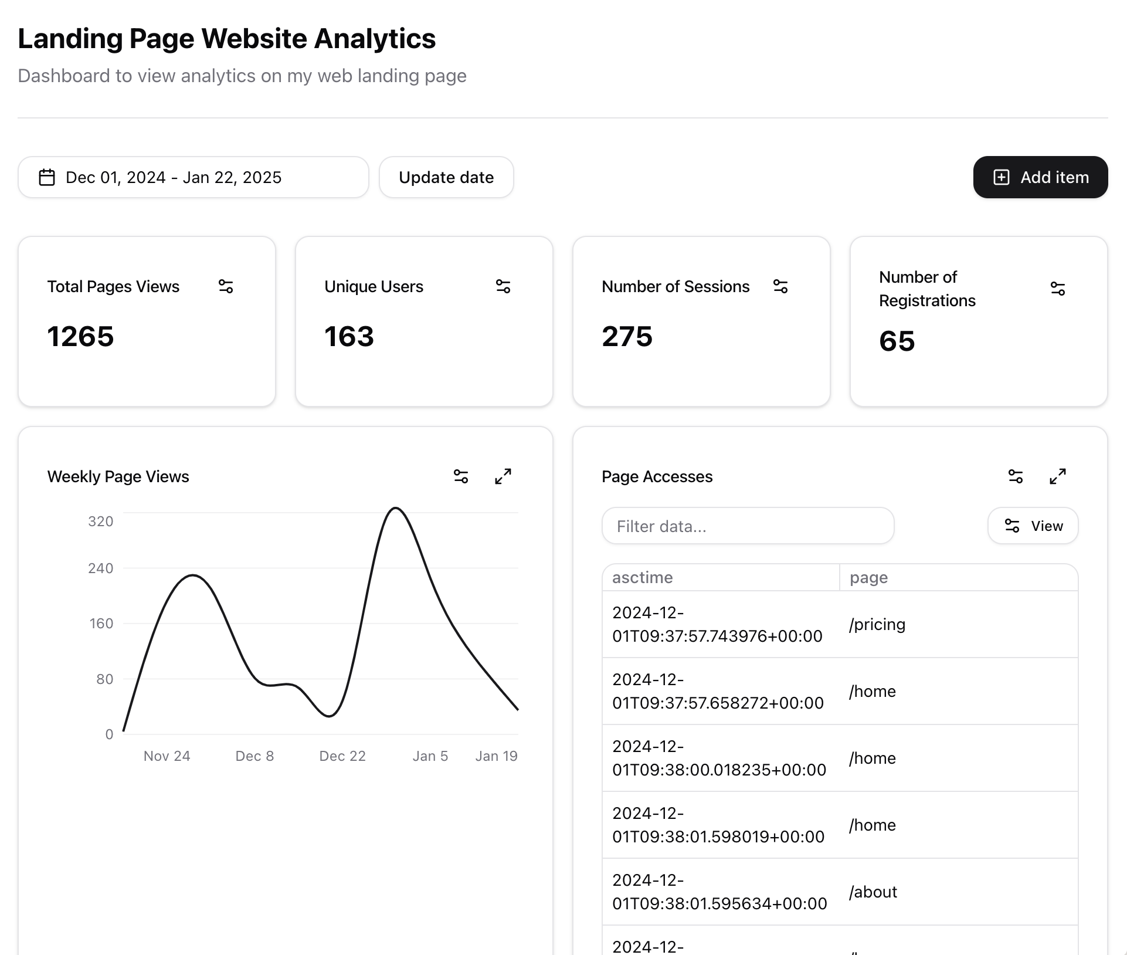Click the 1265 total page views value
The image size is (1127, 955).
(80, 337)
